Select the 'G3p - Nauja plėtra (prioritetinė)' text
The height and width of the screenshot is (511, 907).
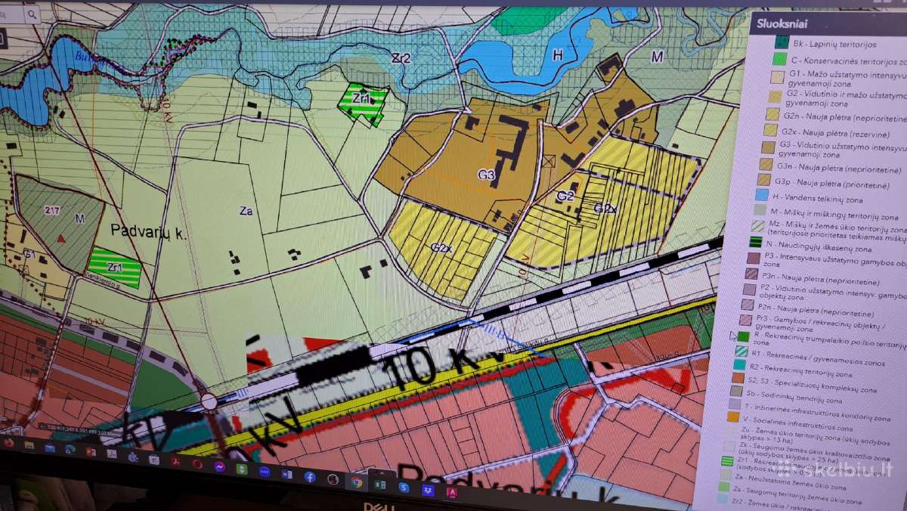[832, 183]
